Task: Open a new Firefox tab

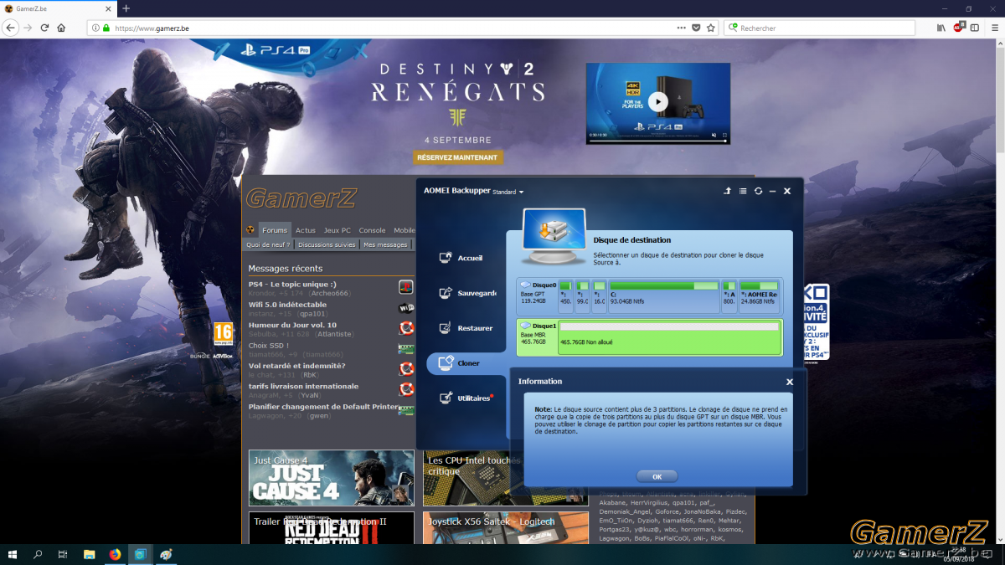Action: tap(126, 8)
